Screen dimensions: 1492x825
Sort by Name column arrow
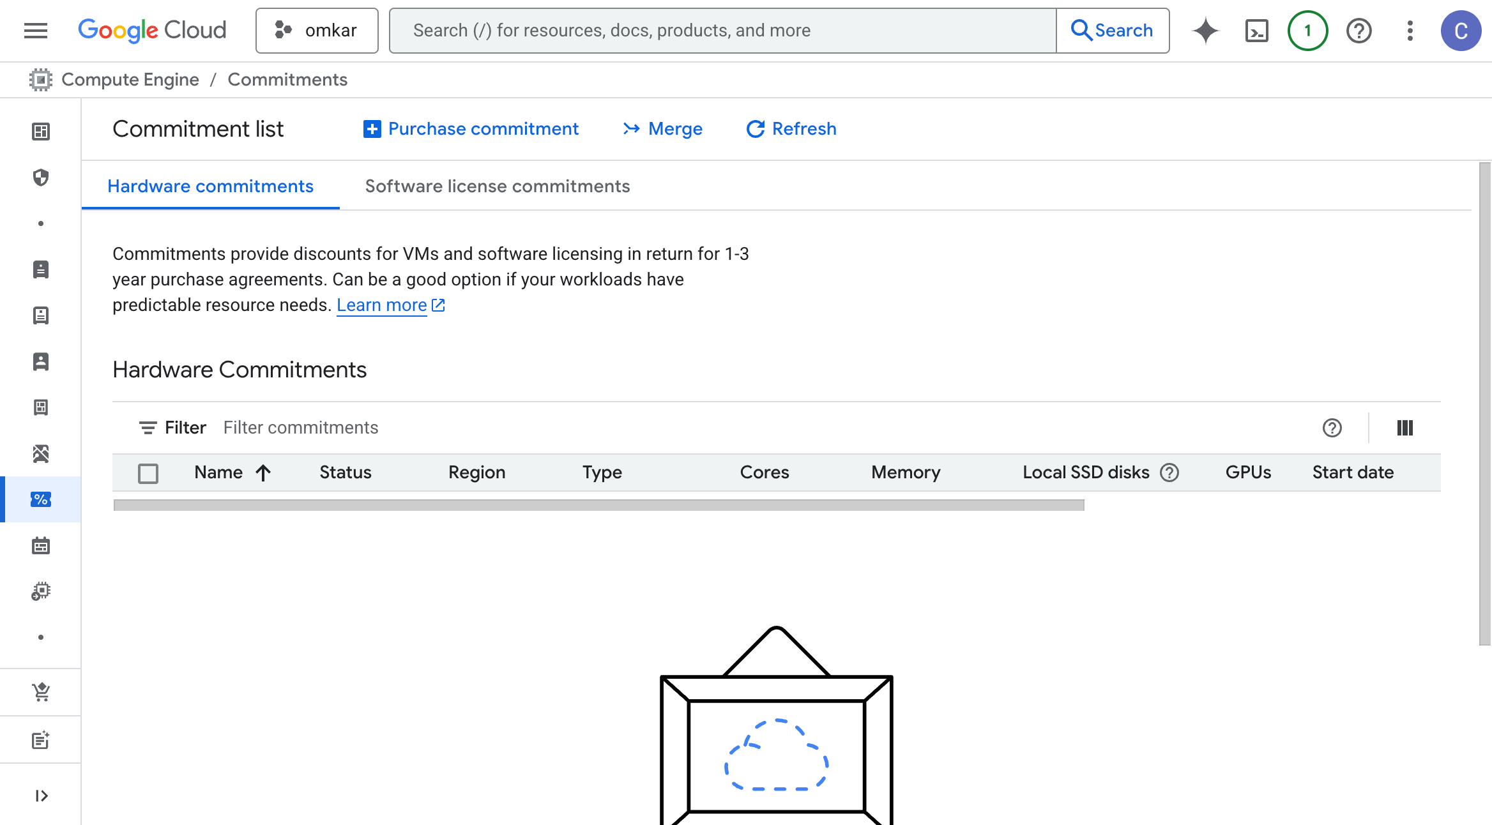(263, 473)
